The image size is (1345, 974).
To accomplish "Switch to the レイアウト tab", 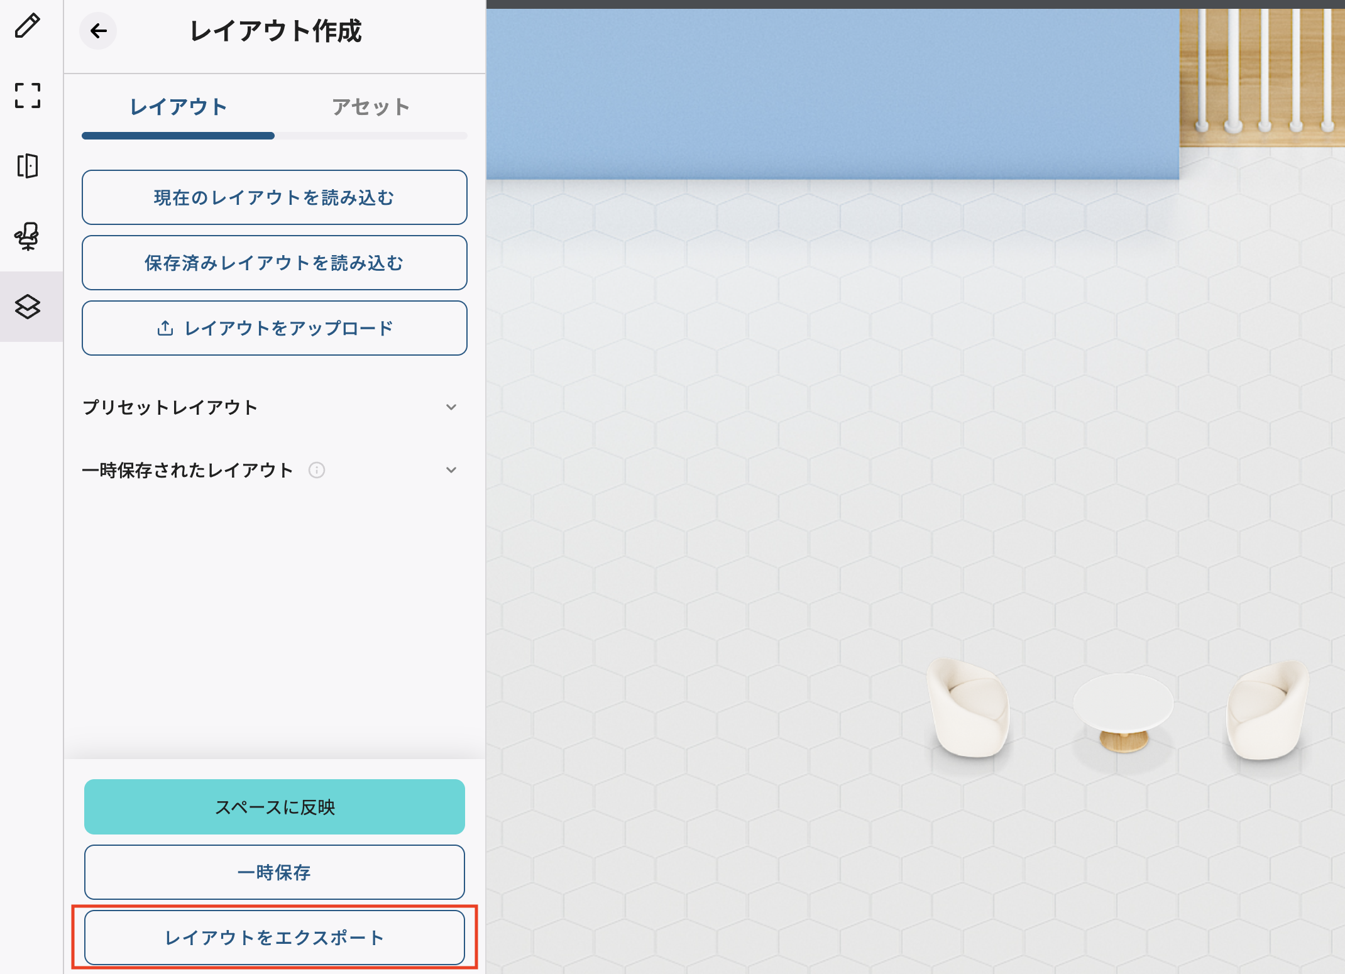I will (178, 107).
